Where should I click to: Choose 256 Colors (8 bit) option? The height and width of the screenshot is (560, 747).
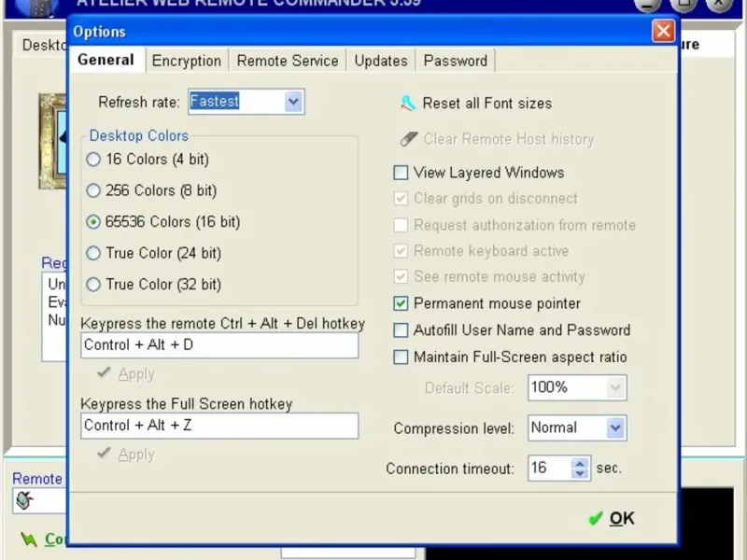(93, 190)
